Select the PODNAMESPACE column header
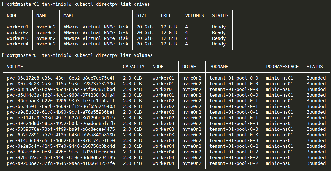 [282, 67]
